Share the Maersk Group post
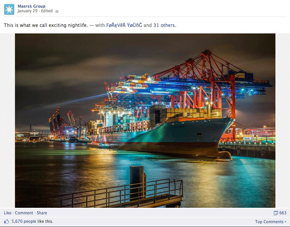290x227 pixels. [x=42, y=213]
